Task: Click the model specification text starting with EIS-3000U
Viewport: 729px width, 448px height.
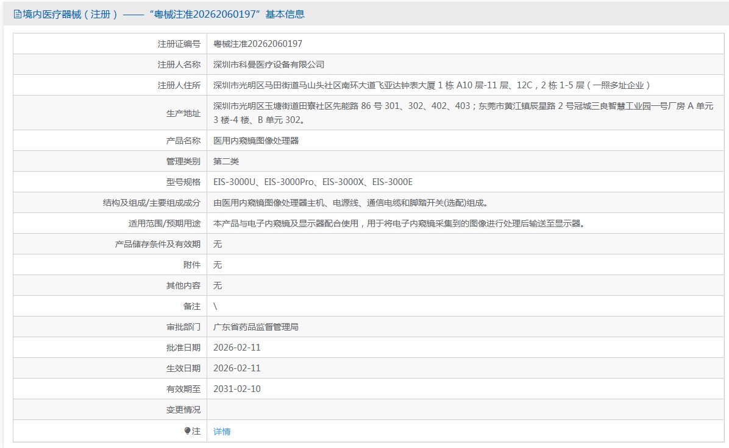Action: point(313,182)
